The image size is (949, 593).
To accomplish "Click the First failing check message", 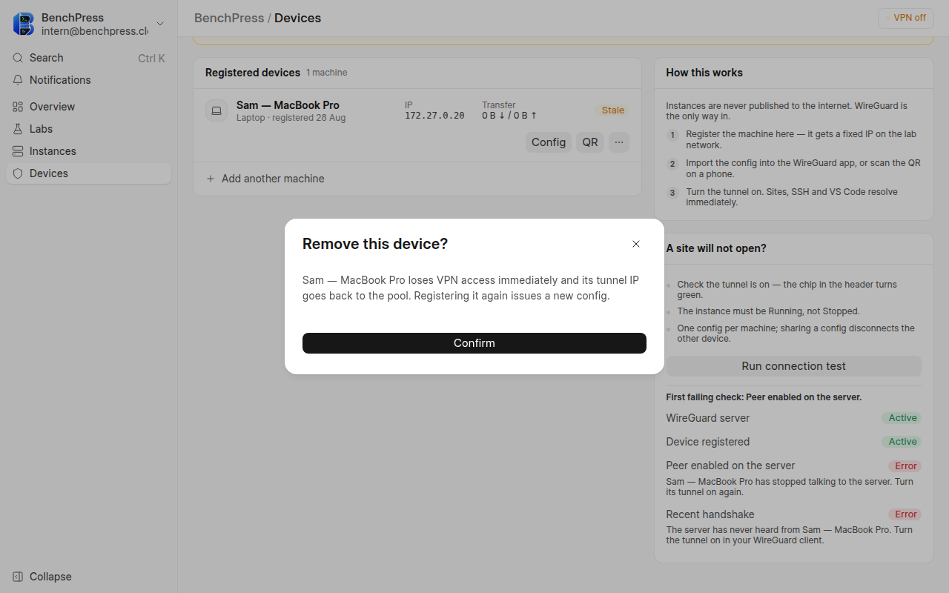I will (x=764, y=397).
